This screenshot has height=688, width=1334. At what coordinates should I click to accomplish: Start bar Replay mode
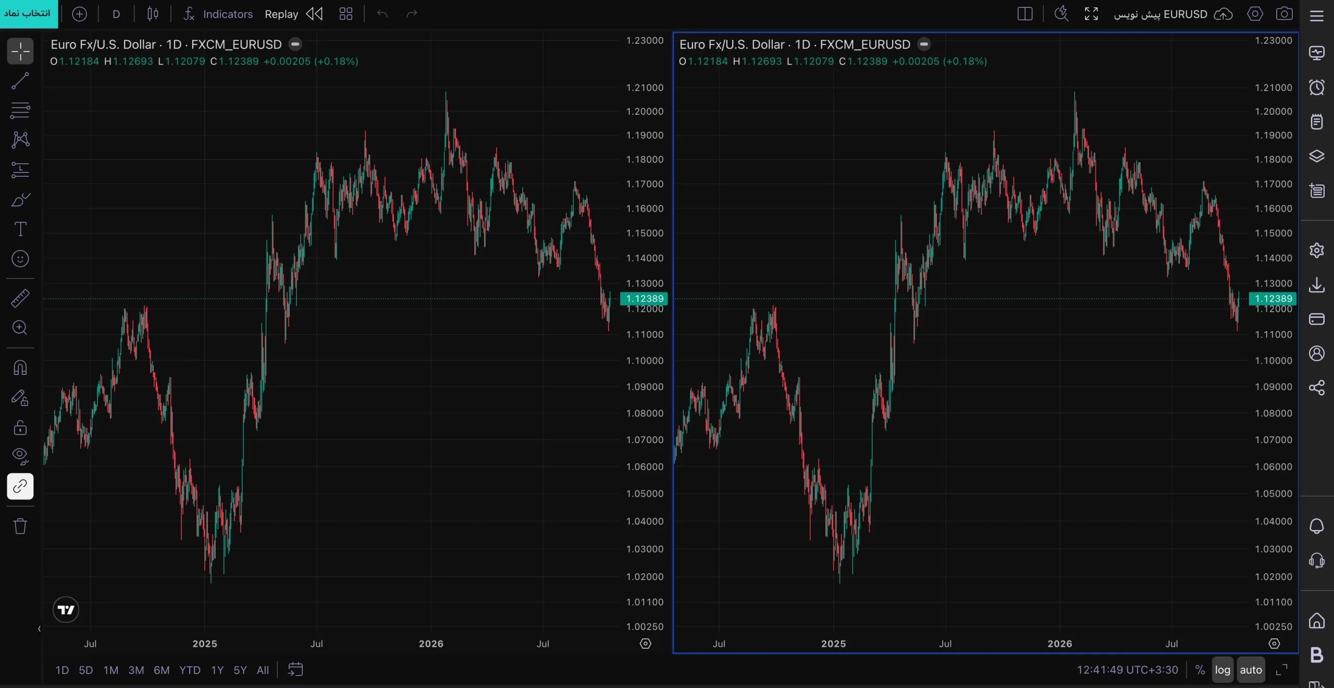(x=293, y=14)
